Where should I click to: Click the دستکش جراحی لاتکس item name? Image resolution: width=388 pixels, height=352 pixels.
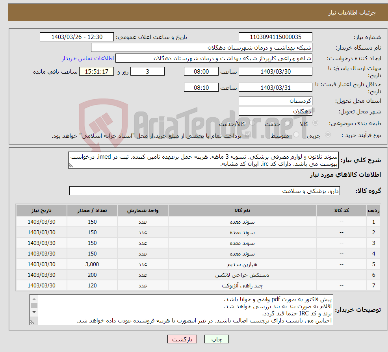[242, 275]
